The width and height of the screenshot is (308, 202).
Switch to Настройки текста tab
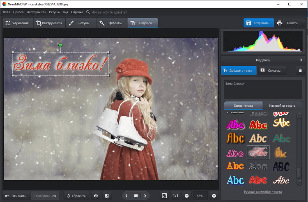285,106
